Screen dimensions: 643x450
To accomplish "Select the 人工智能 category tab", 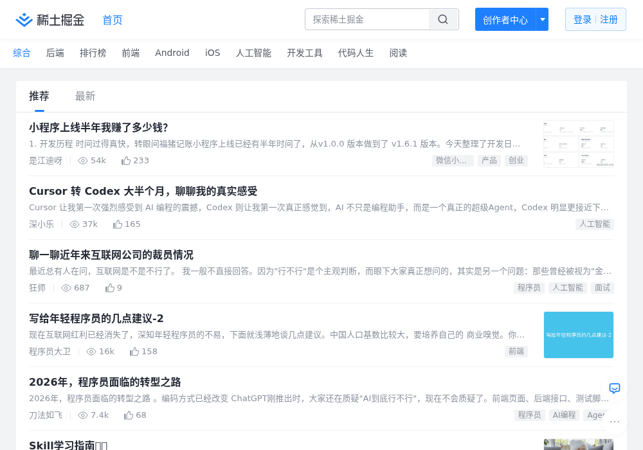I will [x=253, y=53].
